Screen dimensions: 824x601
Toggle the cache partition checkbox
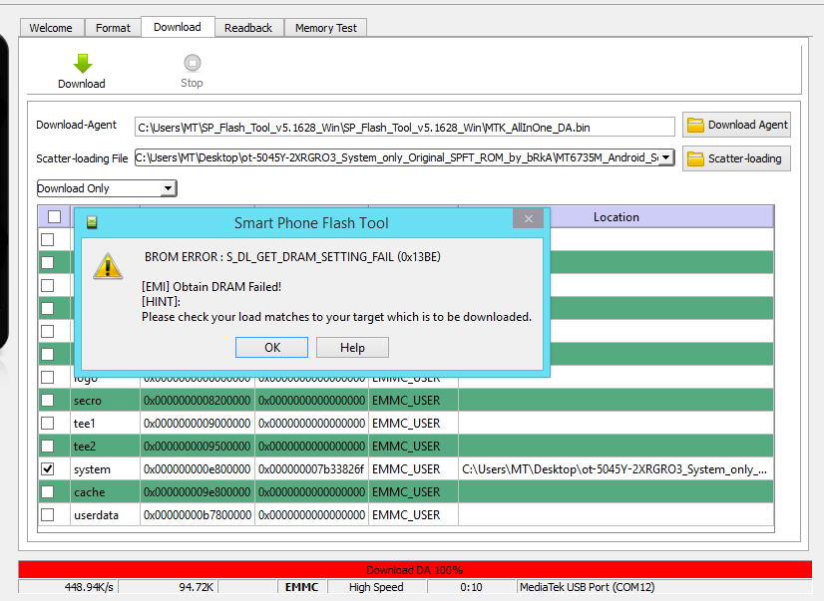[47, 491]
